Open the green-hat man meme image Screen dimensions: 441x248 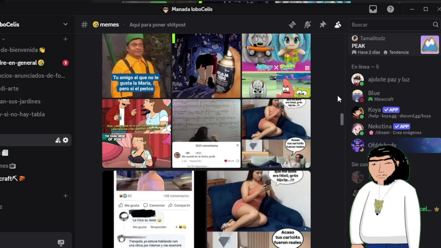tap(136, 66)
